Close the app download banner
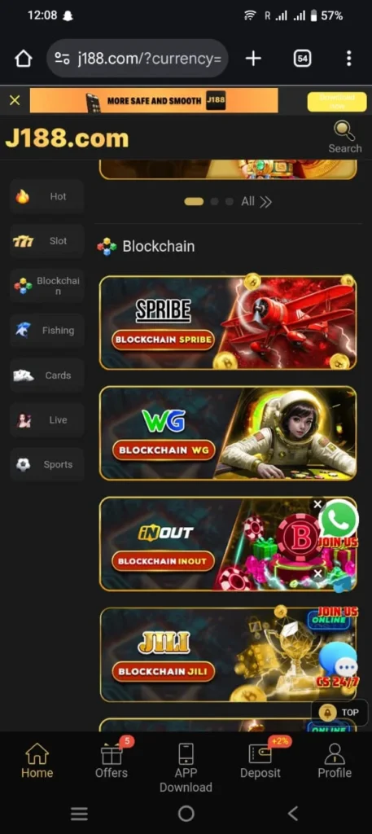The width and height of the screenshot is (372, 834). click(x=15, y=100)
